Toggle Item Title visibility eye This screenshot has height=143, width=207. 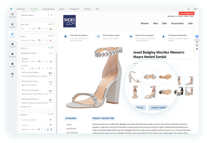pos(49,24)
